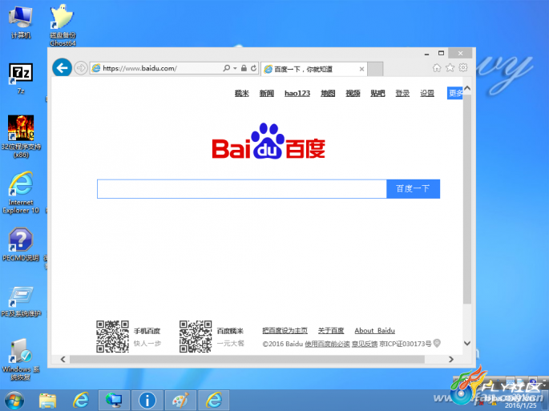Click the vertical scrollbar thumb
The image size is (549, 411).
point(467,199)
